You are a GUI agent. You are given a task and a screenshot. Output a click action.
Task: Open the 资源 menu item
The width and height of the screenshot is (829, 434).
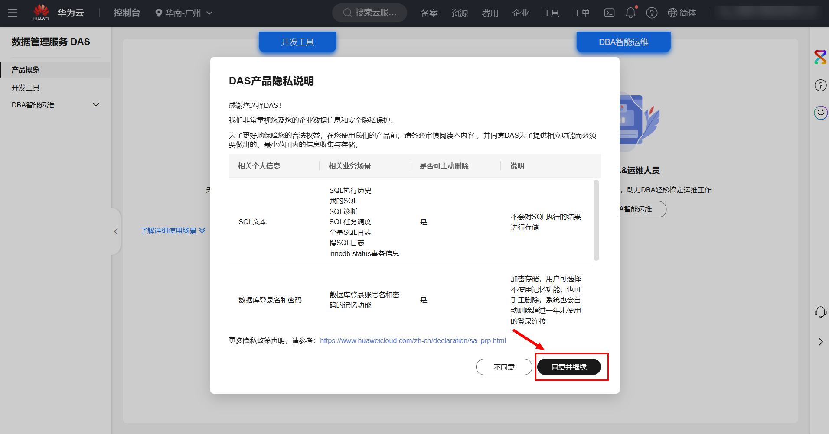tap(460, 13)
